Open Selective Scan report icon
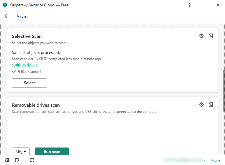The width and height of the screenshot is (225, 165). [211, 36]
